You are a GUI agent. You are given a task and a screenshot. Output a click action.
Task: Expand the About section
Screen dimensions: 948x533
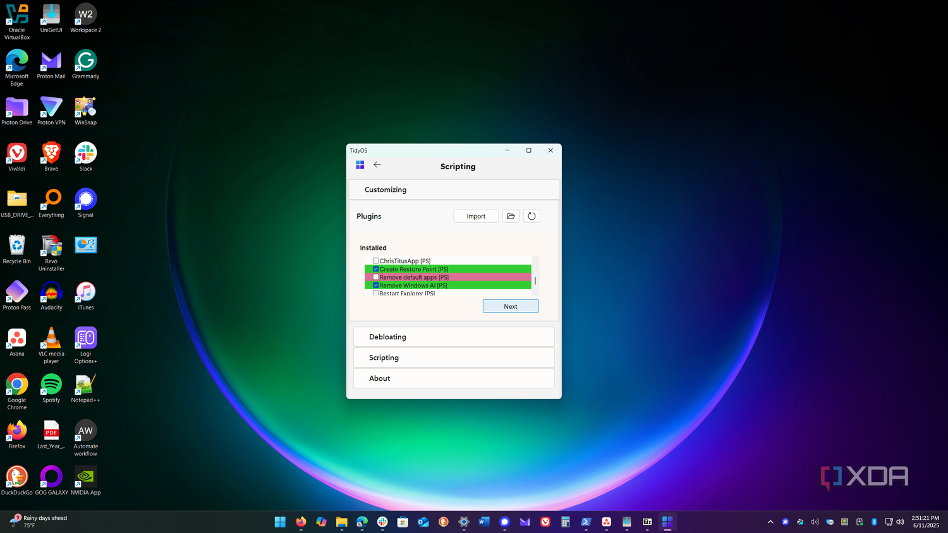point(454,378)
